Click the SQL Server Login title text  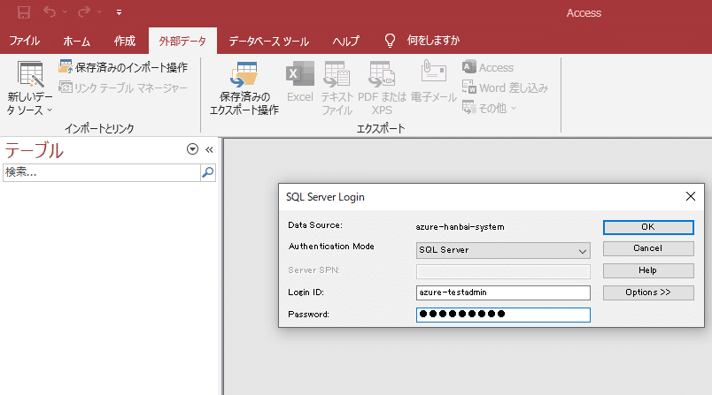click(x=325, y=197)
